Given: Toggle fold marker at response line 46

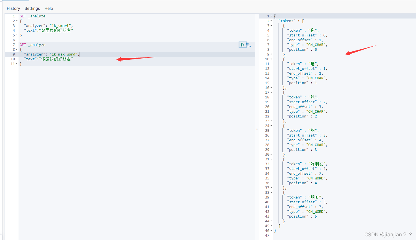Looking at the screenshot, I should (271, 231).
